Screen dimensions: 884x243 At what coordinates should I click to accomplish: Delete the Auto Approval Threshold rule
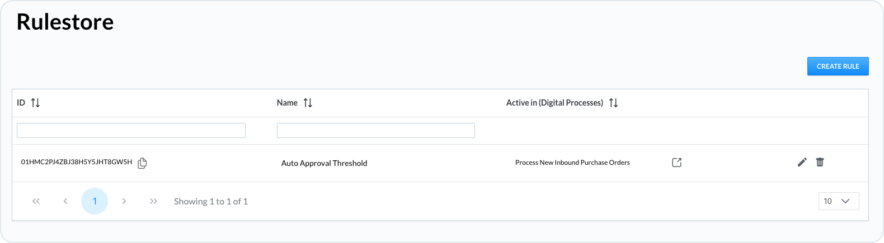(x=820, y=162)
